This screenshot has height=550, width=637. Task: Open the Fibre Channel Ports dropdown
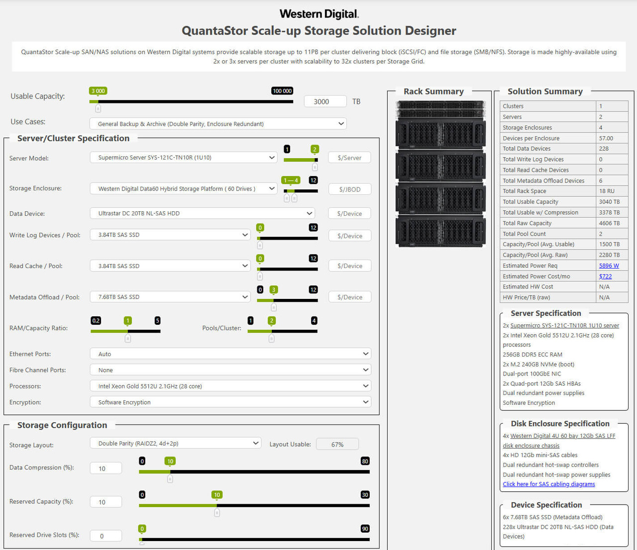point(230,370)
